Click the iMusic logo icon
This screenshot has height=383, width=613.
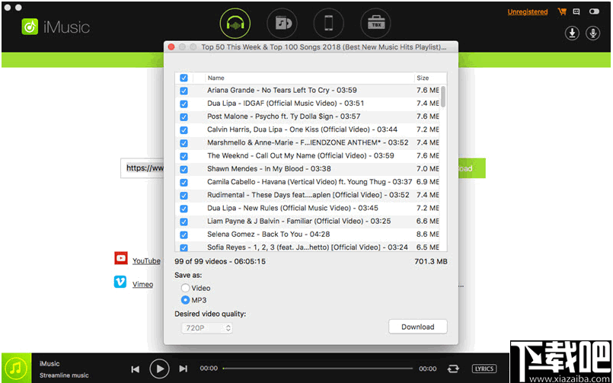click(30, 27)
